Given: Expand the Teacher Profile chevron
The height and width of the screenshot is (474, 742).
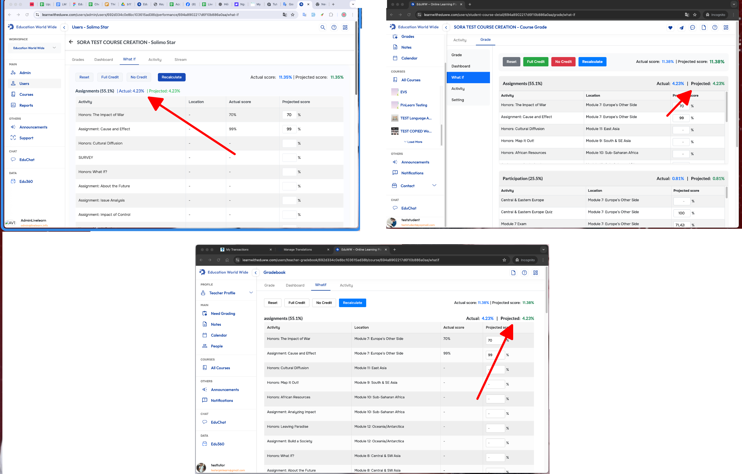Looking at the screenshot, I should [251, 293].
